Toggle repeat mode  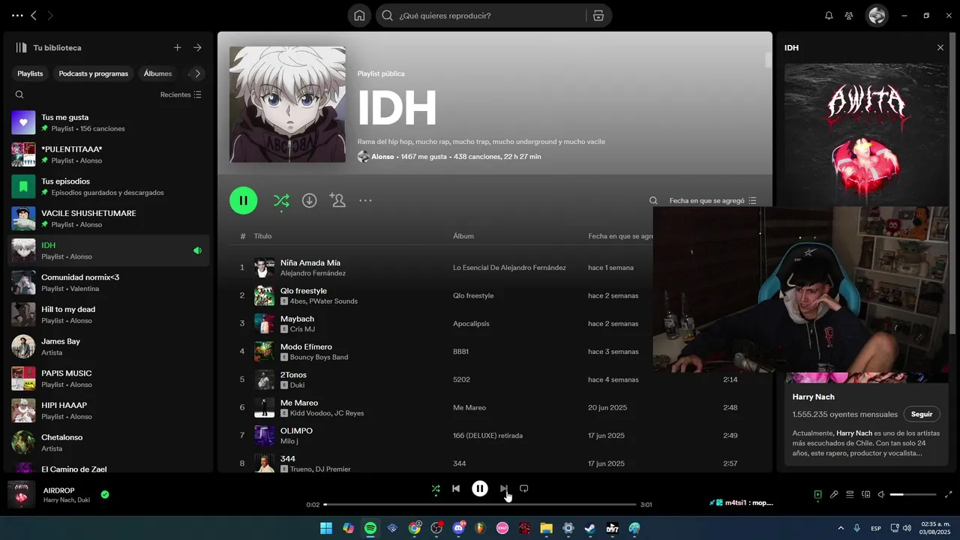pos(524,488)
